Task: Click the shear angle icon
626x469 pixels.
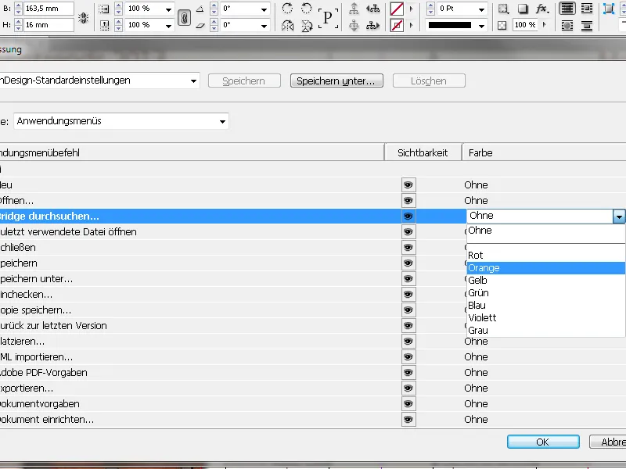Action: (200, 26)
